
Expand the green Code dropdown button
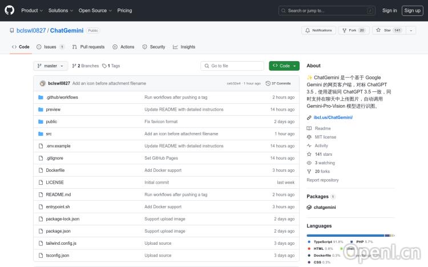coord(284,66)
